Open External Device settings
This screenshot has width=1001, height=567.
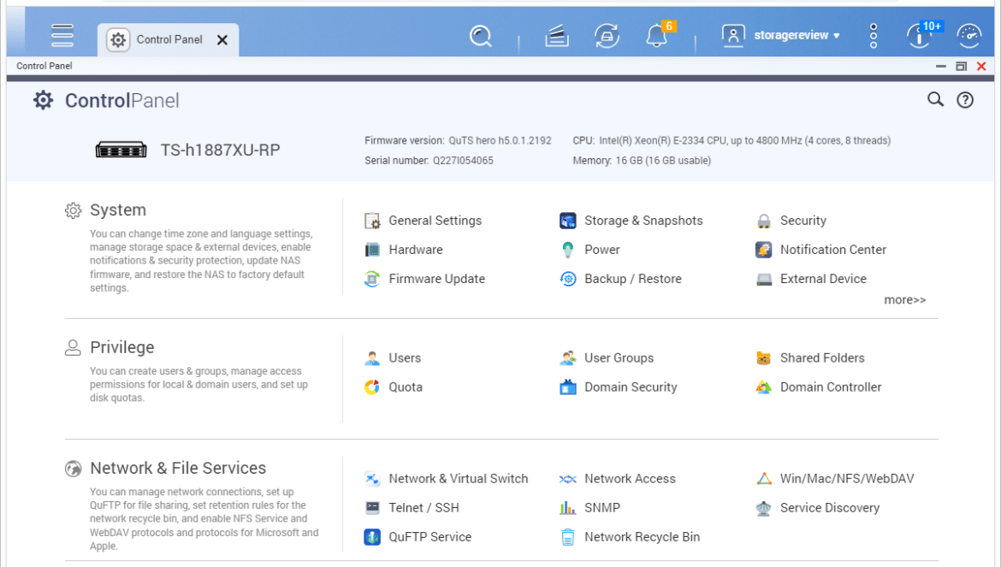click(x=823, y=279)
